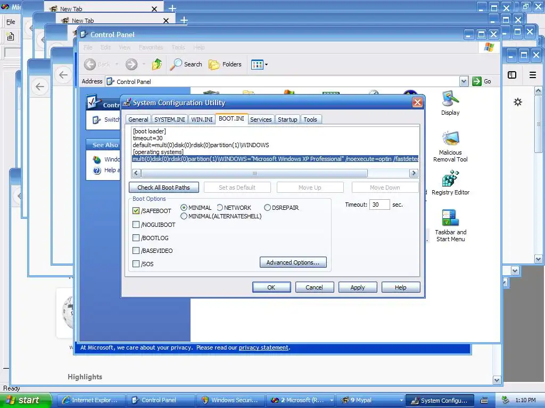Screen dimensions: 545x408
Task: Open the Views button dropdown arrow
Action: tap(266, 64)
